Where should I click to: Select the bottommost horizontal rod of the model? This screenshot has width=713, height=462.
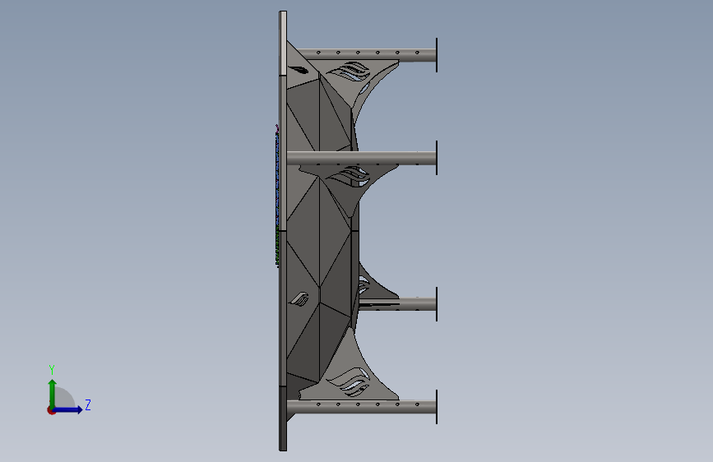(x=362, y=407)
